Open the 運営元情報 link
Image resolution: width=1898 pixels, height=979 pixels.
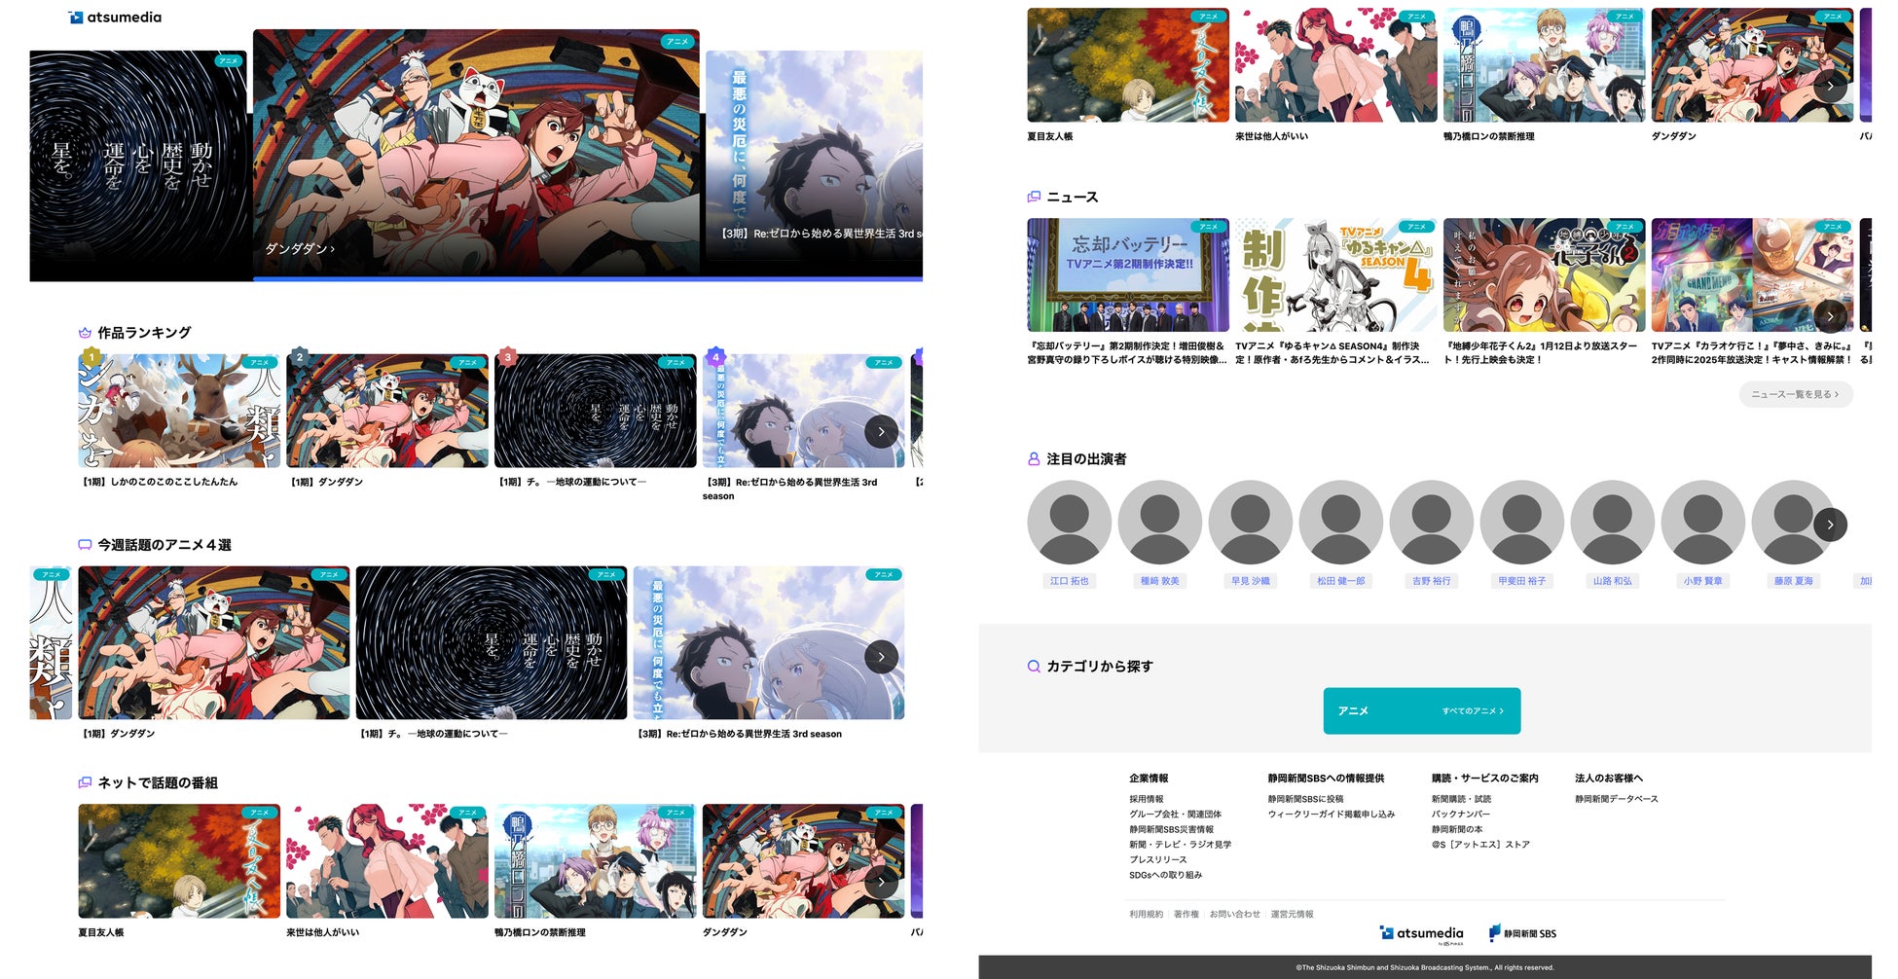coord(1292,914)
